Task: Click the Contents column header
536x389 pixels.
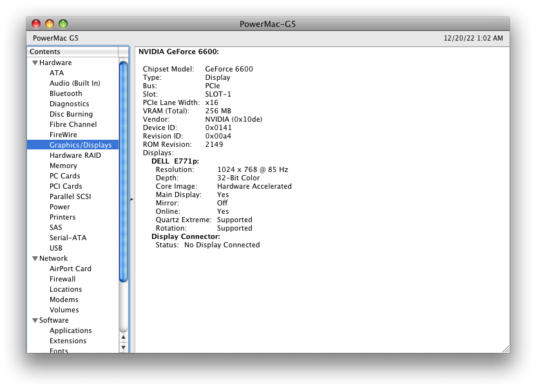Action: coord(73,52)
